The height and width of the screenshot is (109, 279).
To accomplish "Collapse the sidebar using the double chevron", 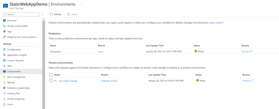I will click(42, 14).
